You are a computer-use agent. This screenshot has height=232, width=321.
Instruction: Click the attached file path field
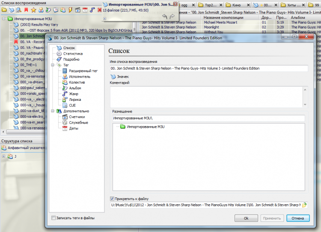click(206, 205)
